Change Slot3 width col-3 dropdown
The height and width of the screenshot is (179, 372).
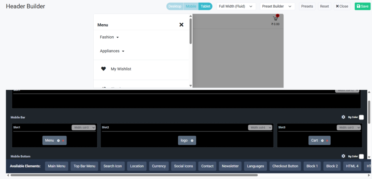point(349,127)
